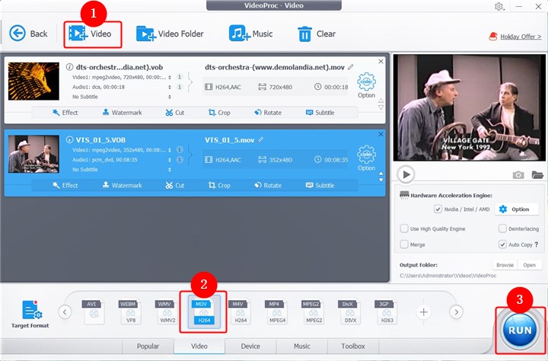Remove dts-orchestra item with its X
The width and height of the screenshot is (548, 361).
(x=381, y=61)
